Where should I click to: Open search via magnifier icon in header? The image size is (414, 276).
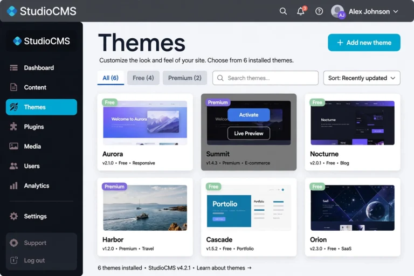(283, 11)
